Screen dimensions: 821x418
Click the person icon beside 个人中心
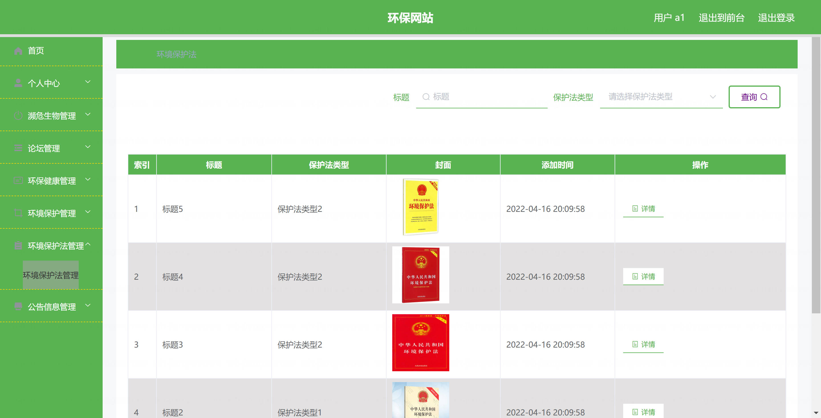18,83
